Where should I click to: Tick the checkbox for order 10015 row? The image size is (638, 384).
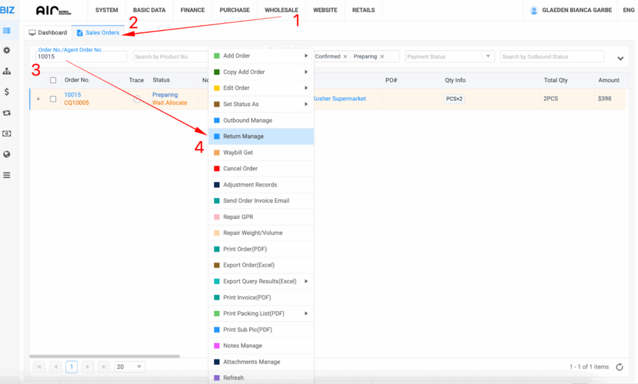[53, 99]
